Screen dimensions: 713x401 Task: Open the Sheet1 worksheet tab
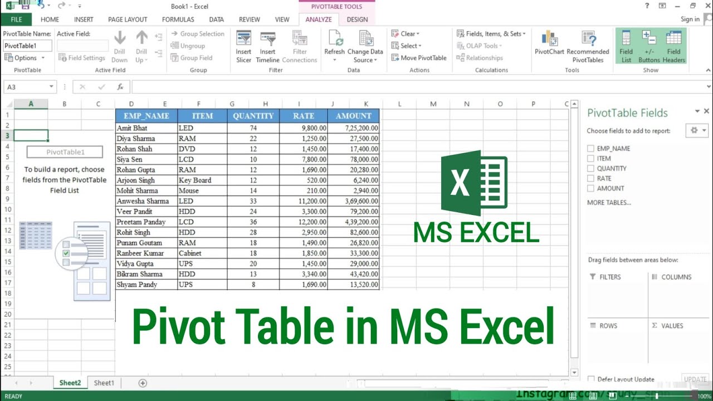point(104,383)
